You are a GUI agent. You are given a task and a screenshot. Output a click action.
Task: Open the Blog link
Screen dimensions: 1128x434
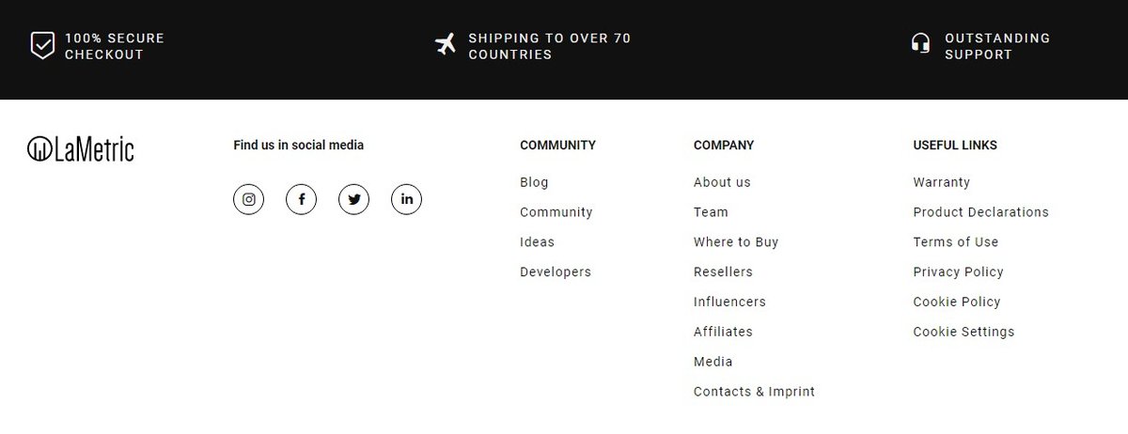[534, 182]
